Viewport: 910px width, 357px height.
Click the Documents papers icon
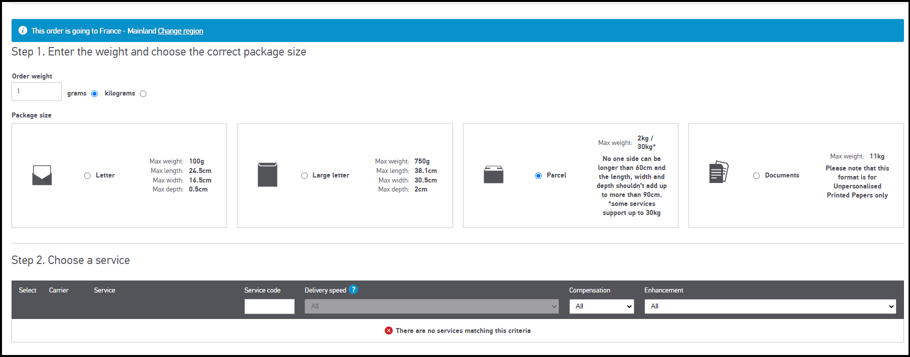[719, 172]
